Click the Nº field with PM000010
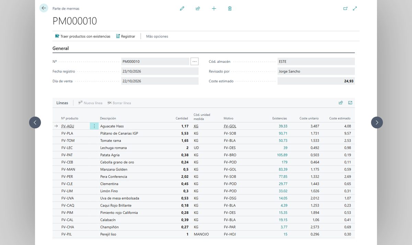This screenshot has height=245, width=412. (155, 61)
